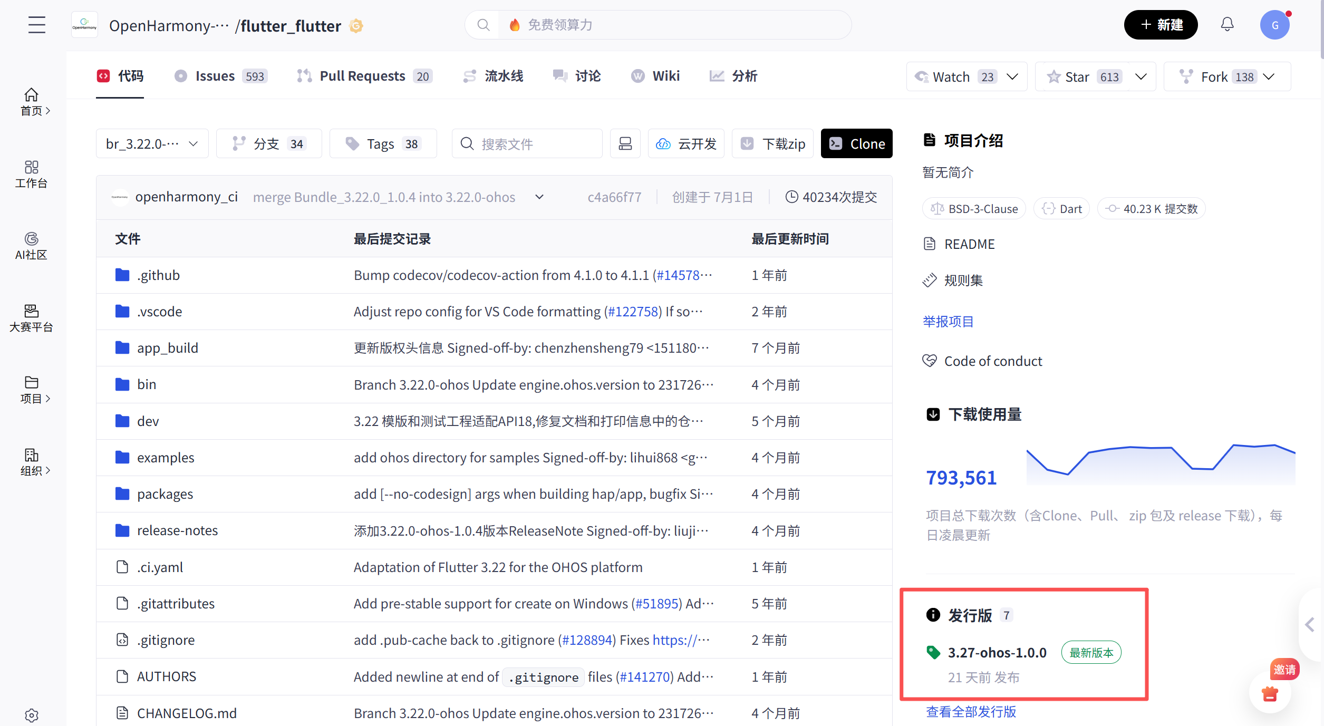Expand the br_3.22.0 branch dropdown
Screen dimensions: 1324x726
(152, 143)
